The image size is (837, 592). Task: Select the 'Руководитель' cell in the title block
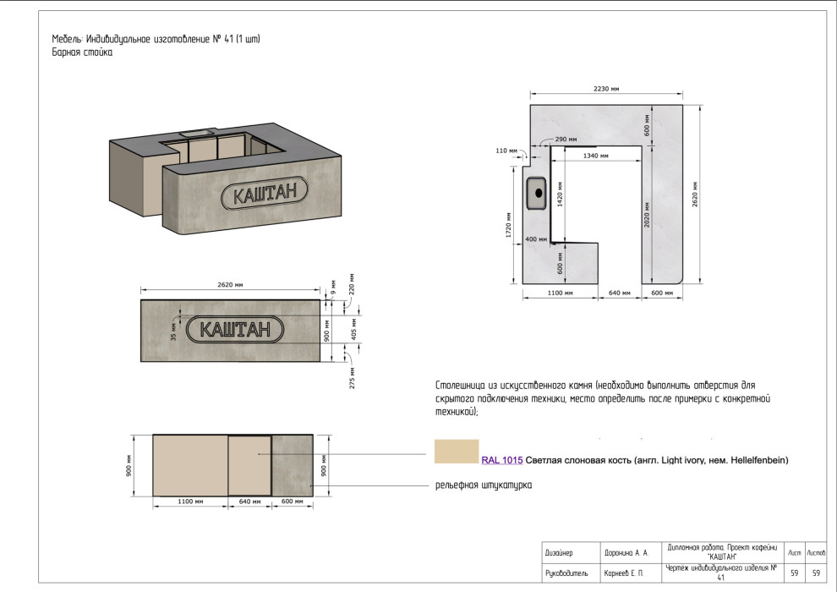(562, 573)
